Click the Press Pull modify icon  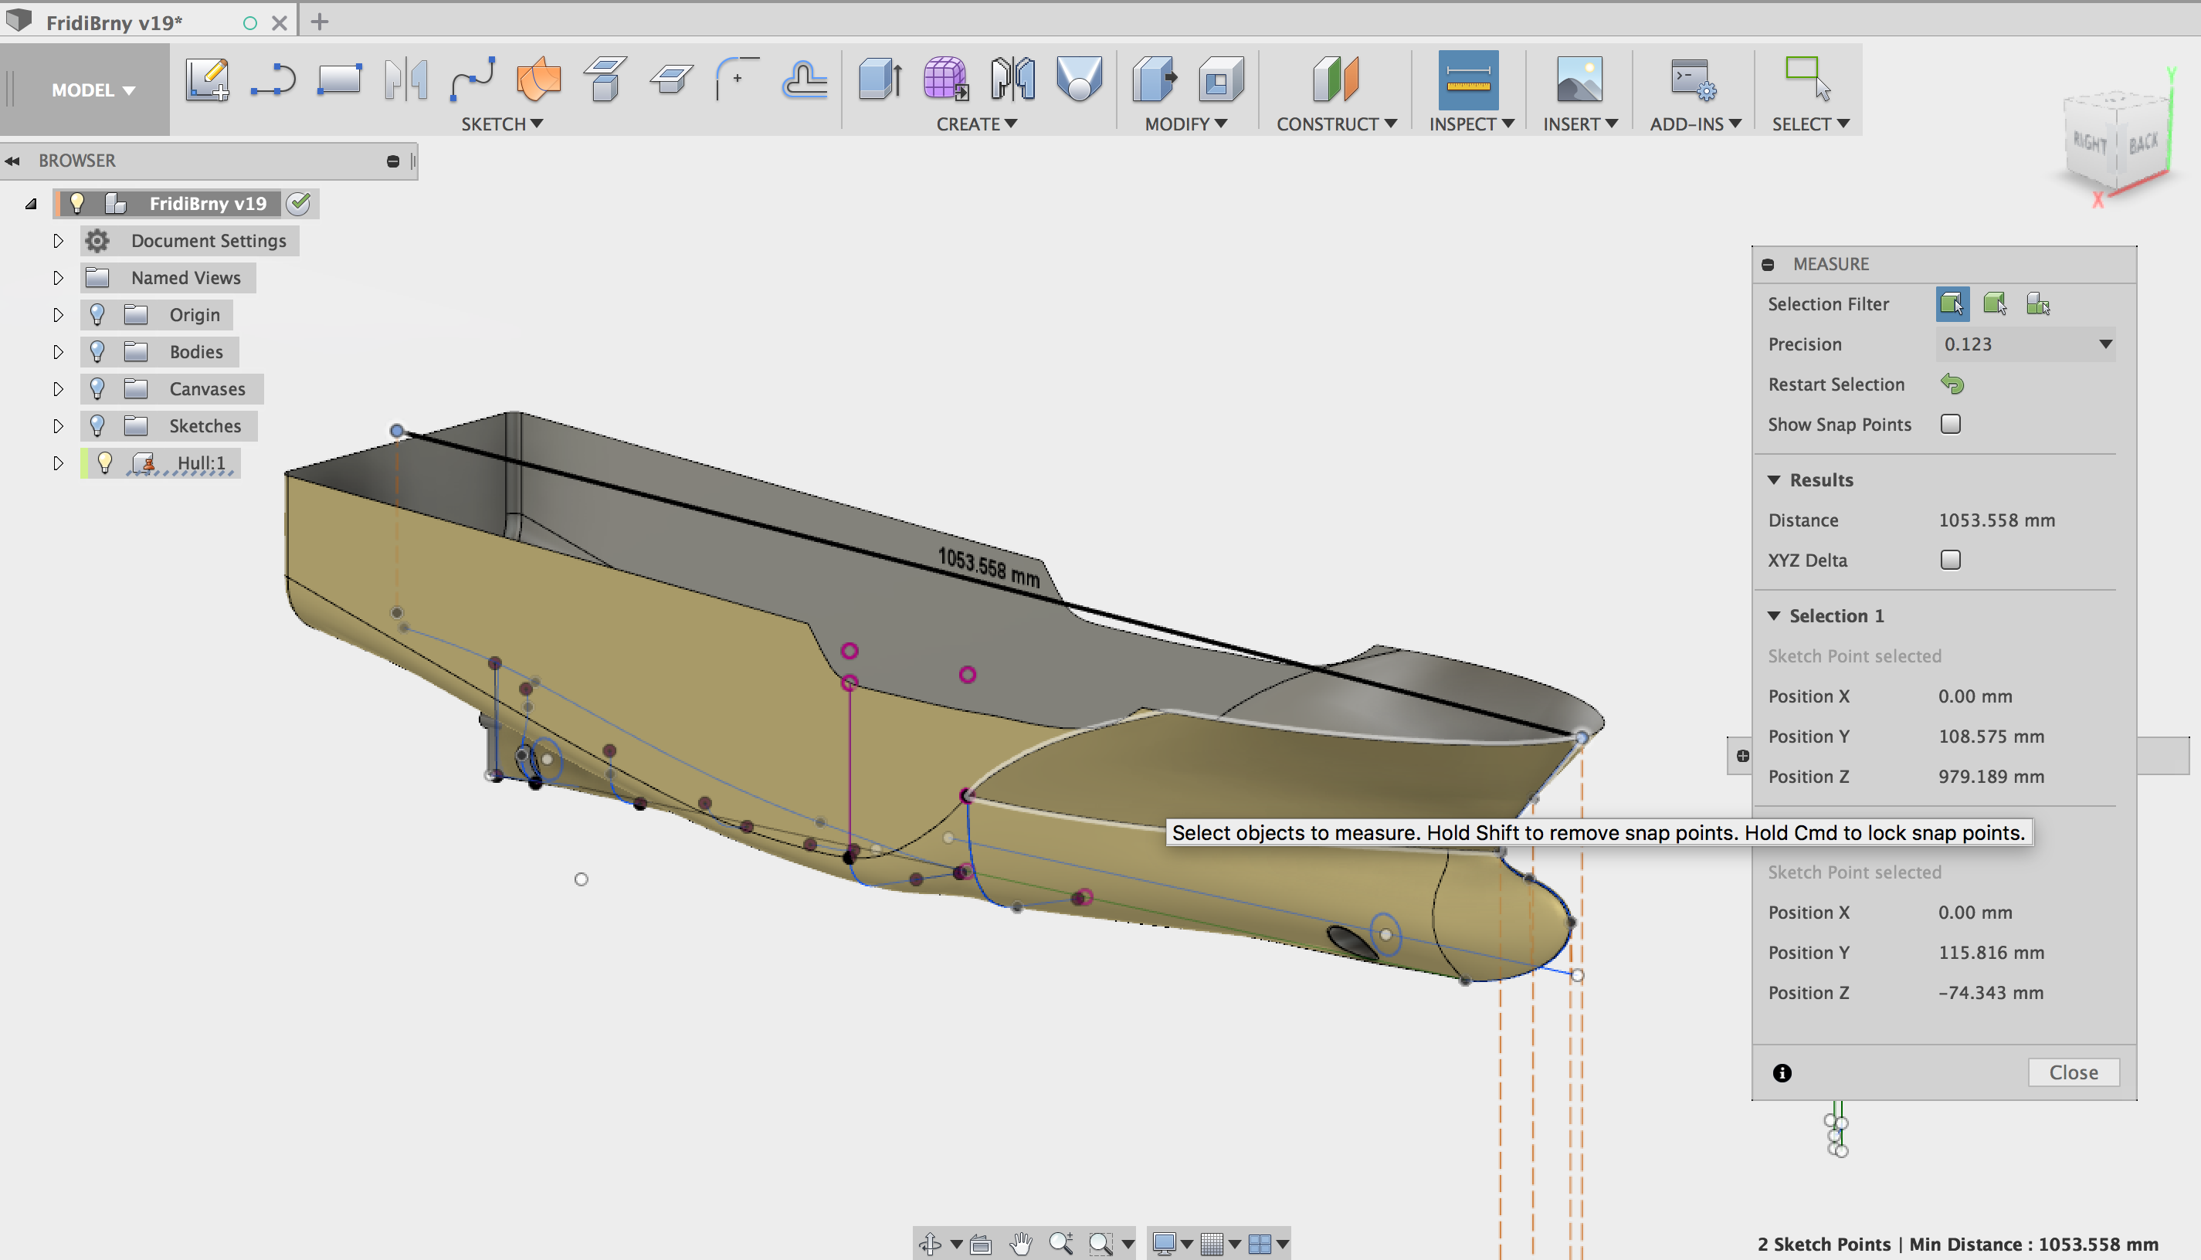[x=1154, y=80]
